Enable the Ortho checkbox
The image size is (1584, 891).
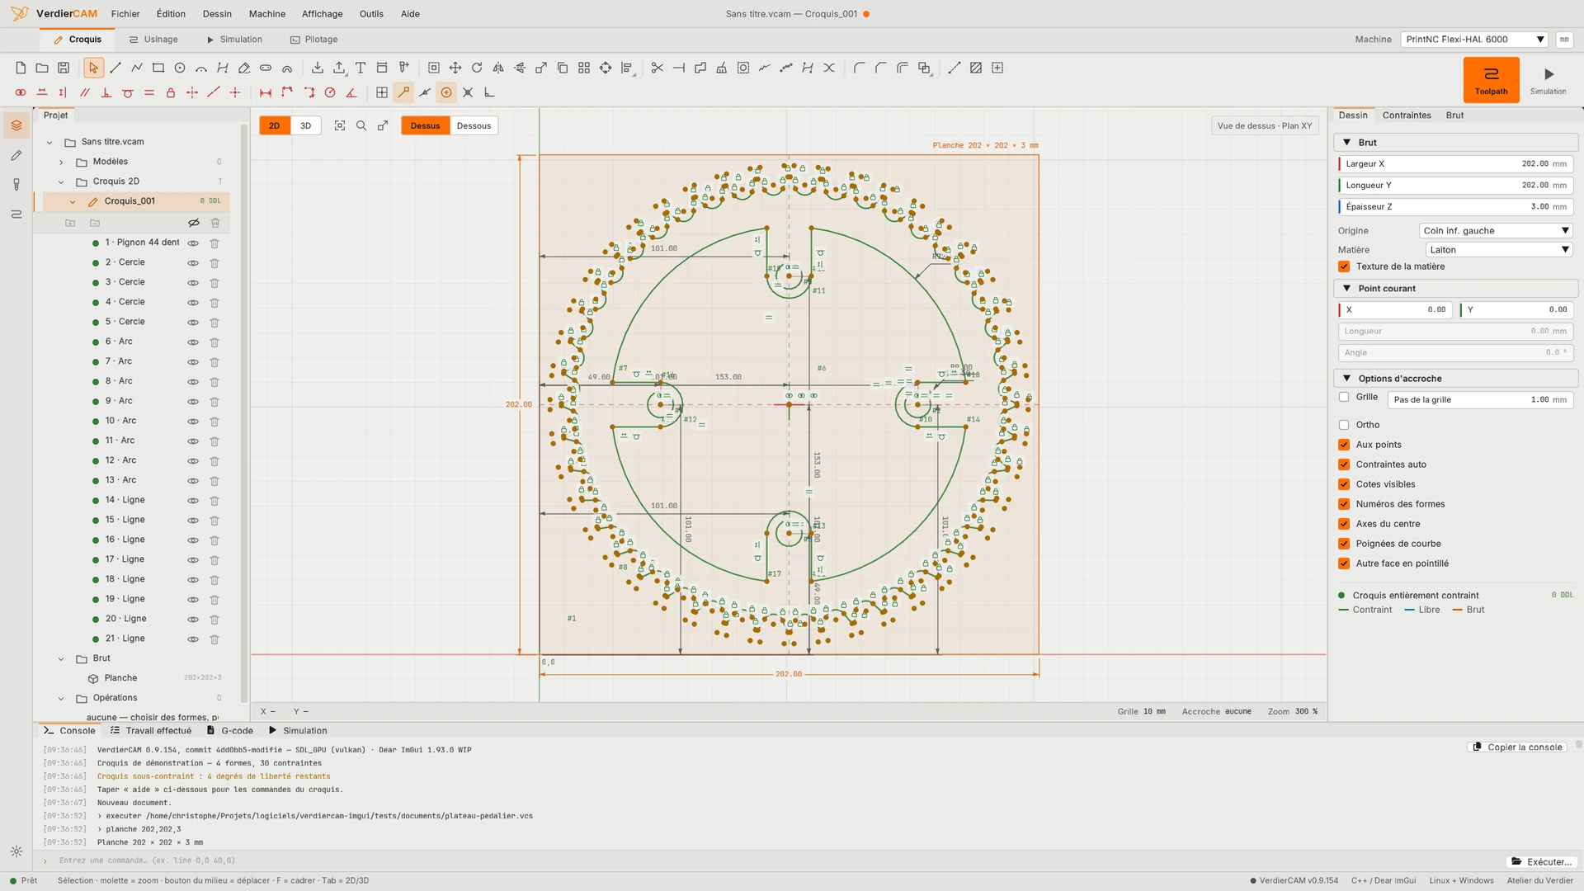pos(1344,426)
